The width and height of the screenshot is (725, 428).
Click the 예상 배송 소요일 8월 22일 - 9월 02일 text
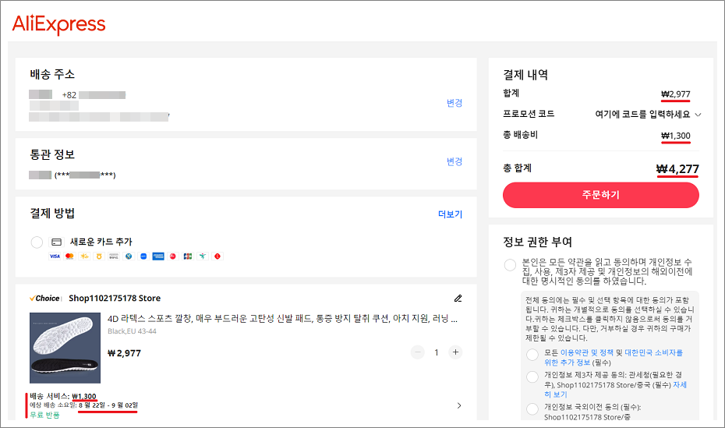(x=83, y=405)
